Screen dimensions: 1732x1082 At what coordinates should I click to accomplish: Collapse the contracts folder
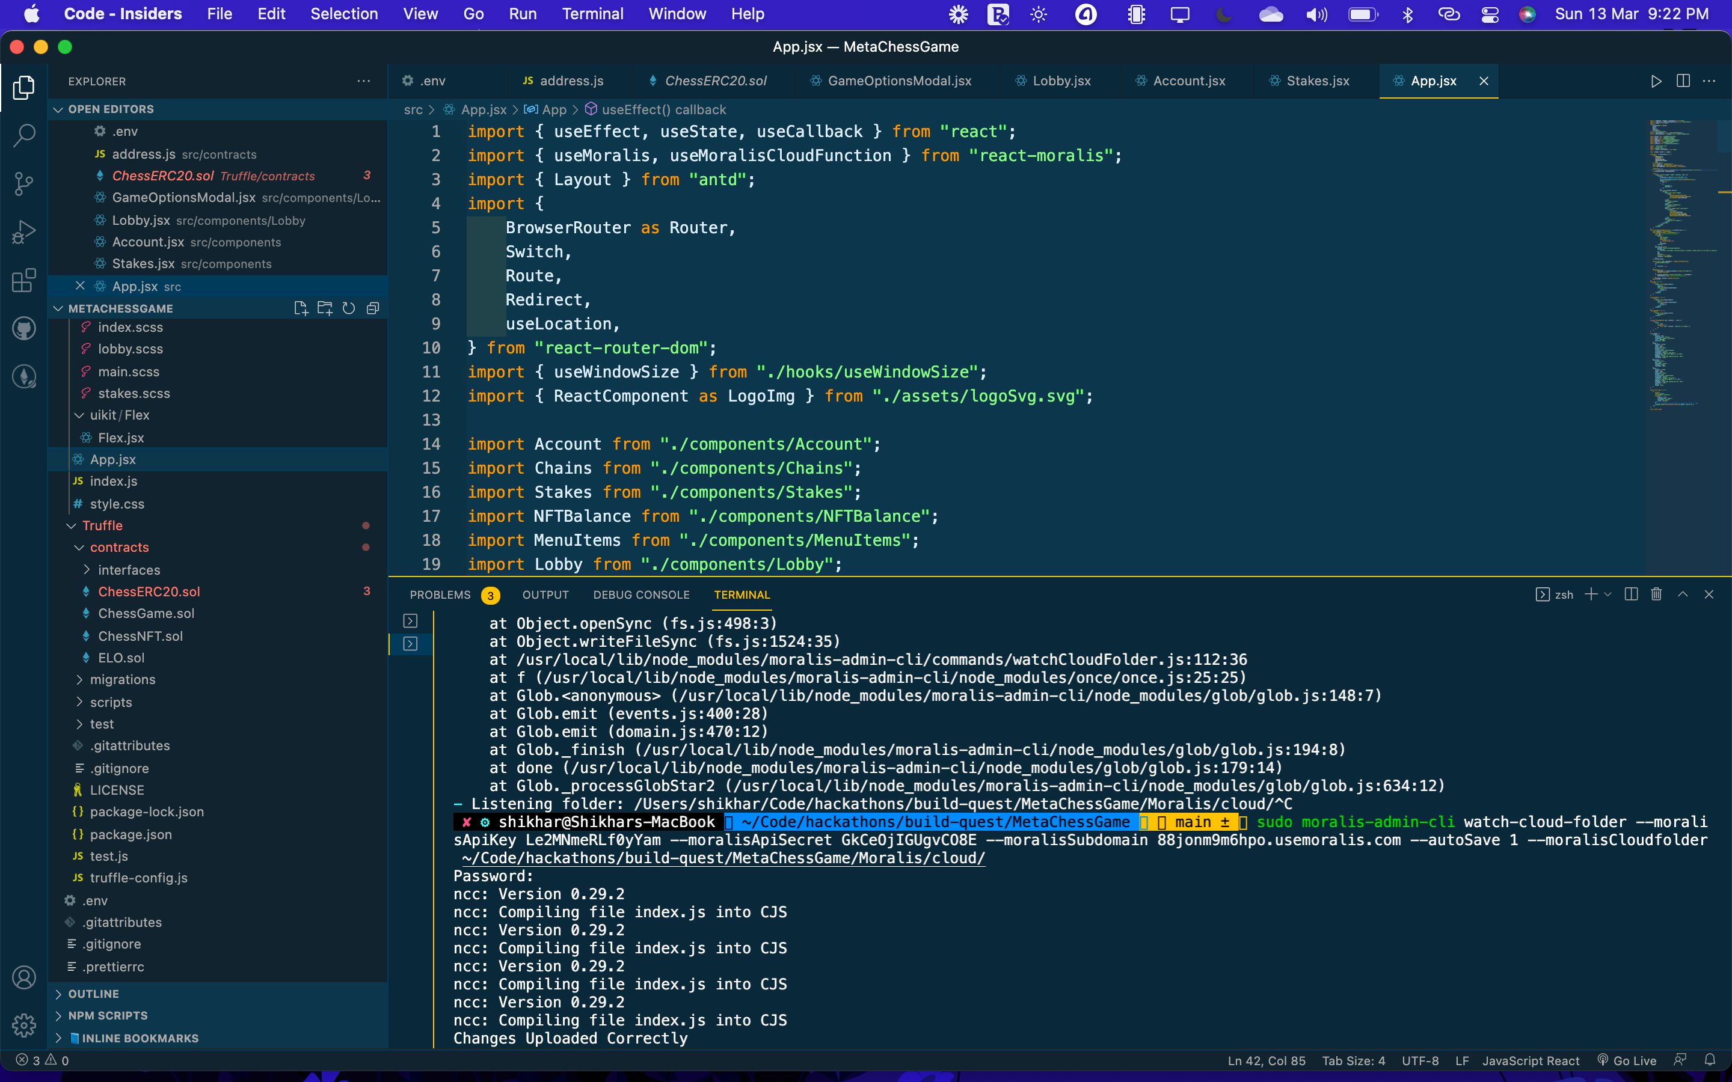(x=79, y=548)
